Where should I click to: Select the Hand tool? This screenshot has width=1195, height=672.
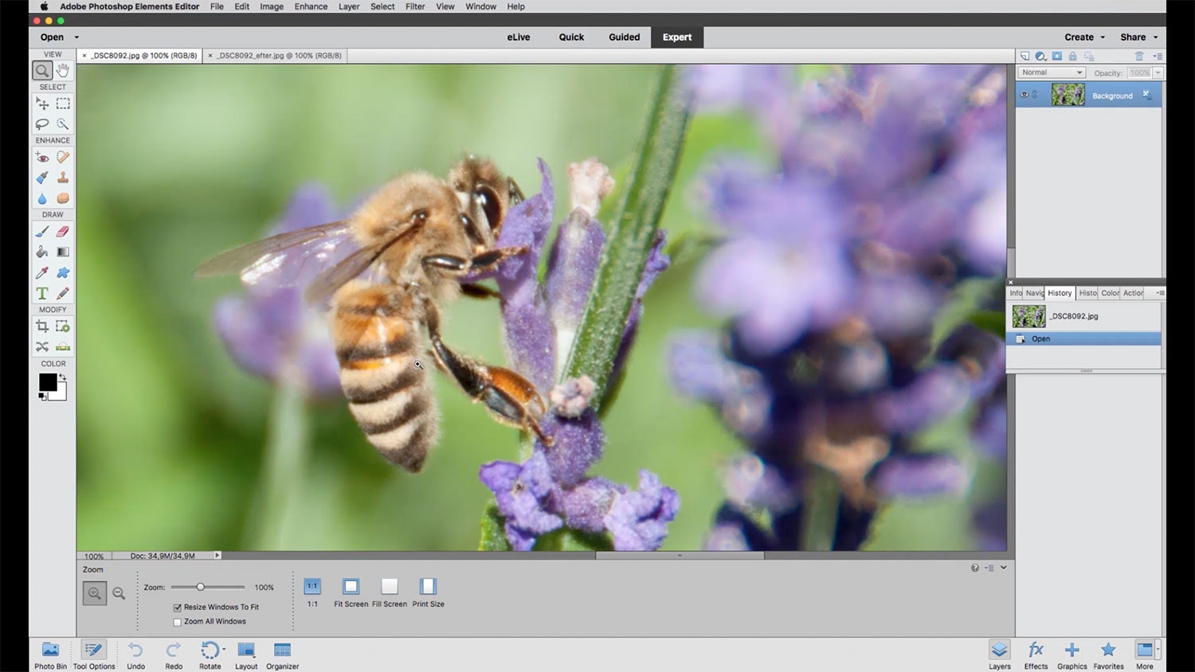click(x=63, y=70)
